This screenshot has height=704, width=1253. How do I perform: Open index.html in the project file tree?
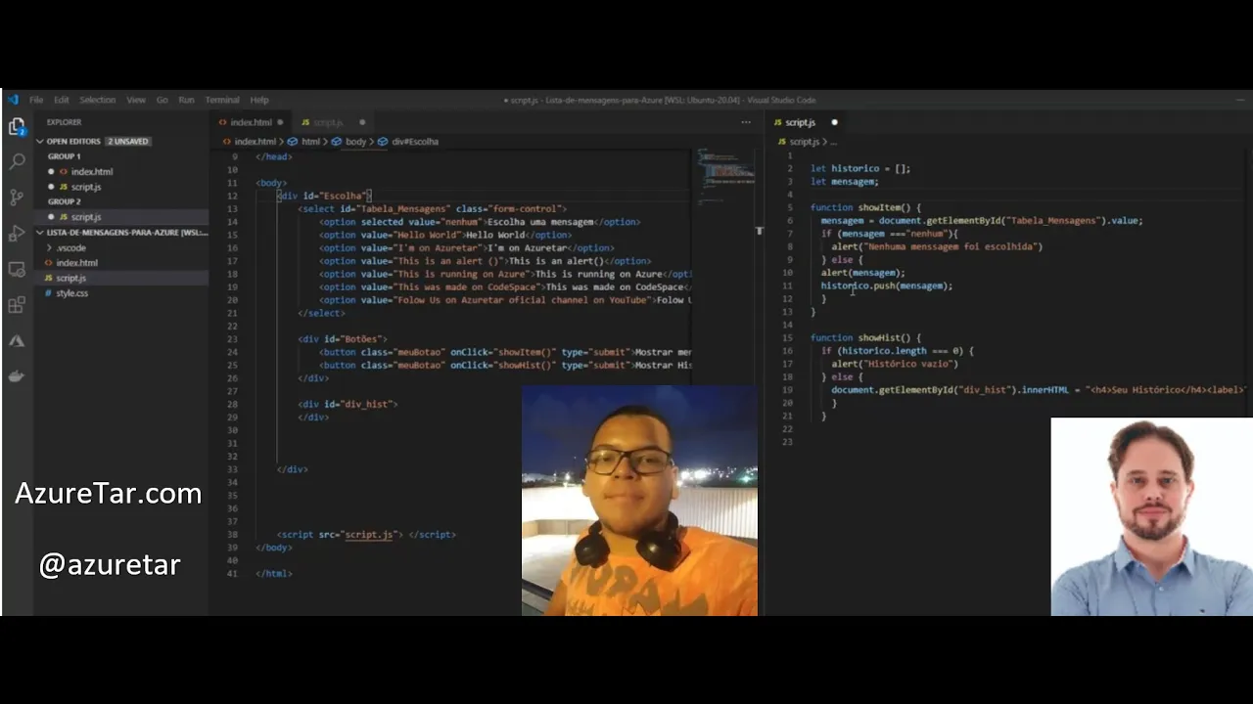click(x=76, y=263)
